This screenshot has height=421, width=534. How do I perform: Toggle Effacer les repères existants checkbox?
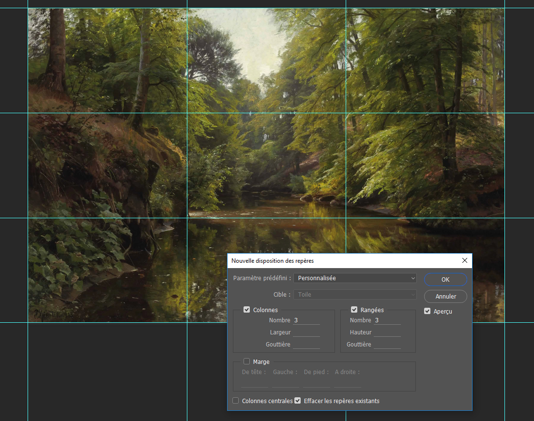298,401
